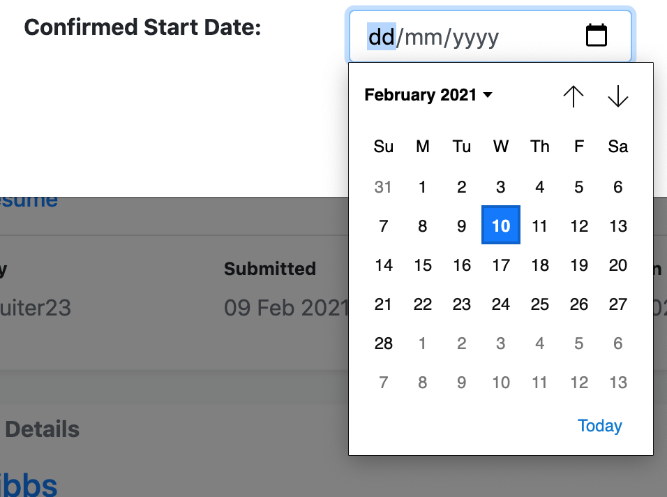Select Tuesday February 9

462,226
